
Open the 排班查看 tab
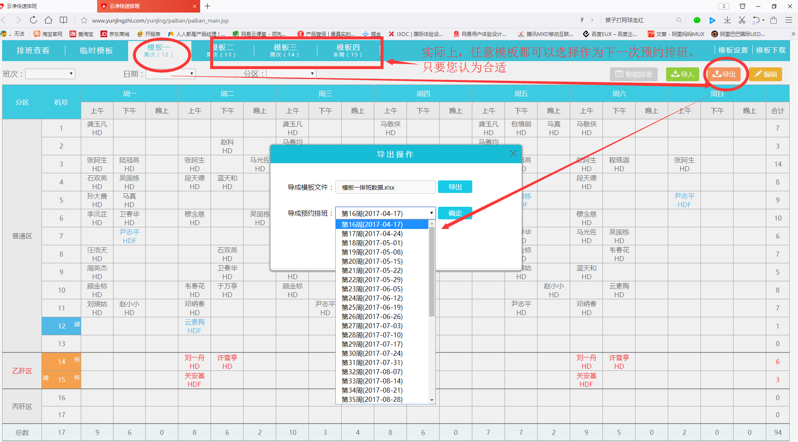click(x=33, y=51)
